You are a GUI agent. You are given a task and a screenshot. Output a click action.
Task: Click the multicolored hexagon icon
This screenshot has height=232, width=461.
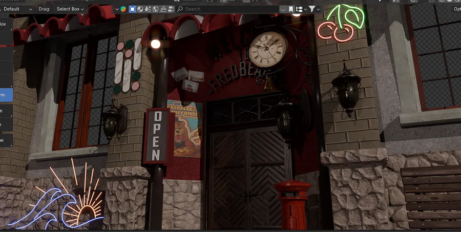[x=123, y=9]
